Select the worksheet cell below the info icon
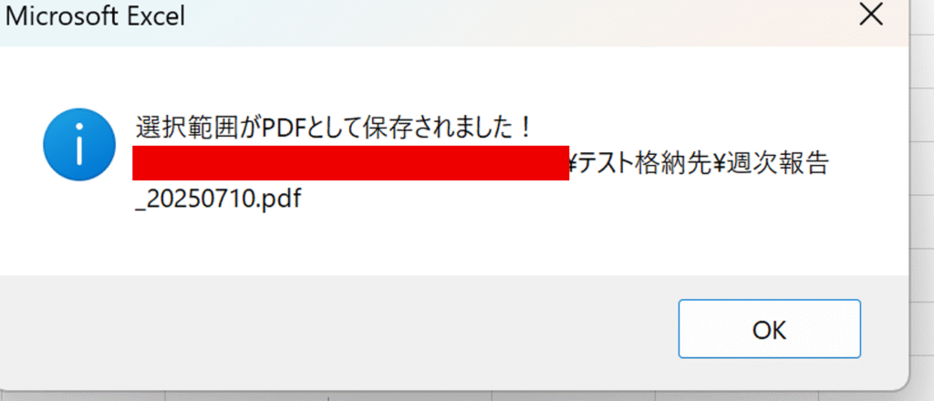Screen dimensions: 934x401 coord(83,396)
